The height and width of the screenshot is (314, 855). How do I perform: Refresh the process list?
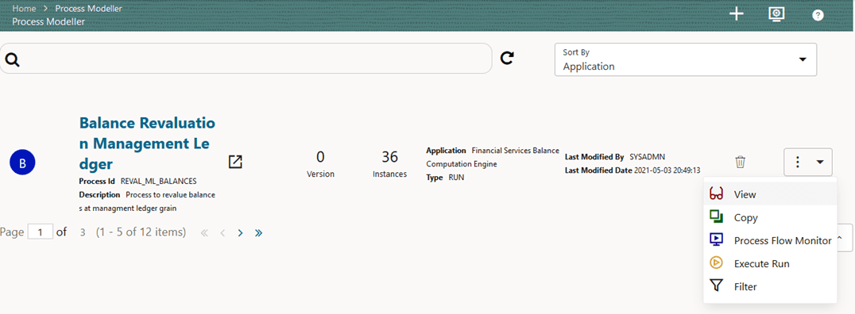[507, 58]
